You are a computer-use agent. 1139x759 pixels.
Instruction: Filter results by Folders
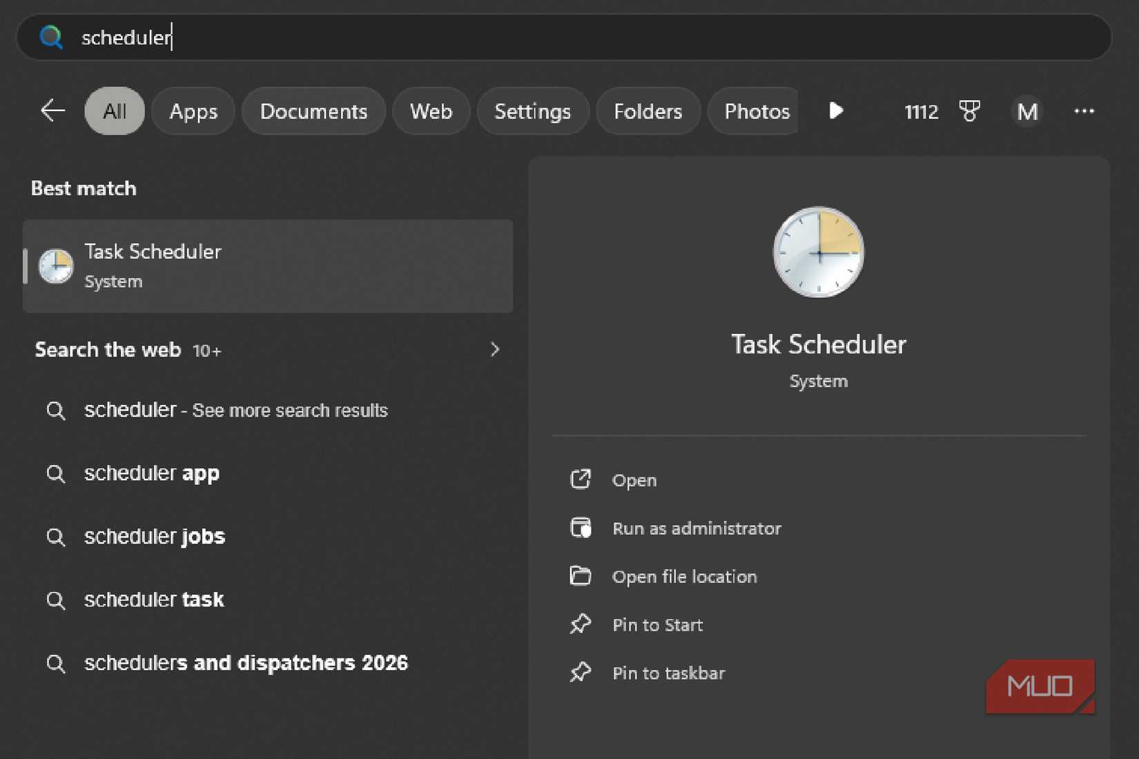[x=648, y=111]
